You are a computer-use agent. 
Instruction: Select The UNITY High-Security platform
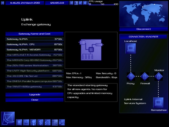coord(35,71)
